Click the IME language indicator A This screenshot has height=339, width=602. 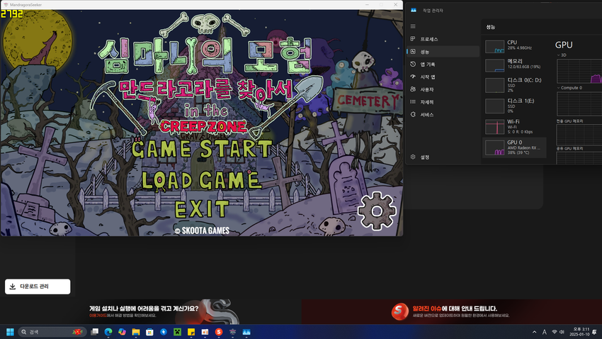(545, 332)
